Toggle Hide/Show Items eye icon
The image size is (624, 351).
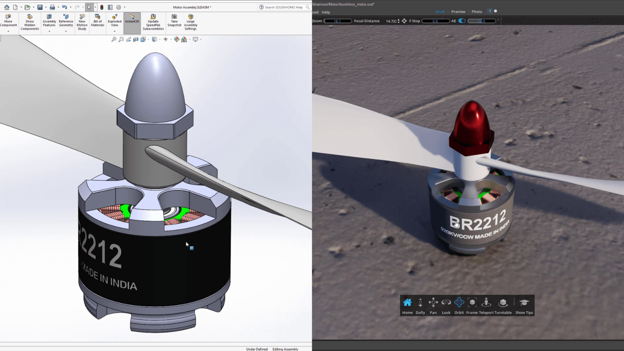coord(166,39)
